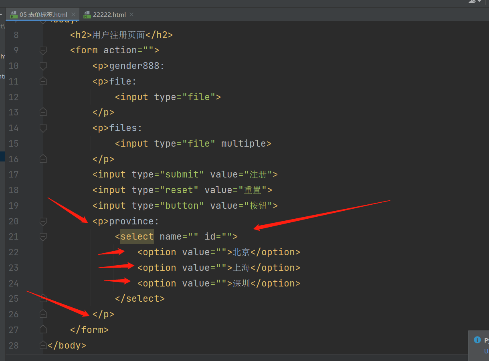489x361 pixels.
Task: Click the closing </form> tag
Action: coord(89,330)
